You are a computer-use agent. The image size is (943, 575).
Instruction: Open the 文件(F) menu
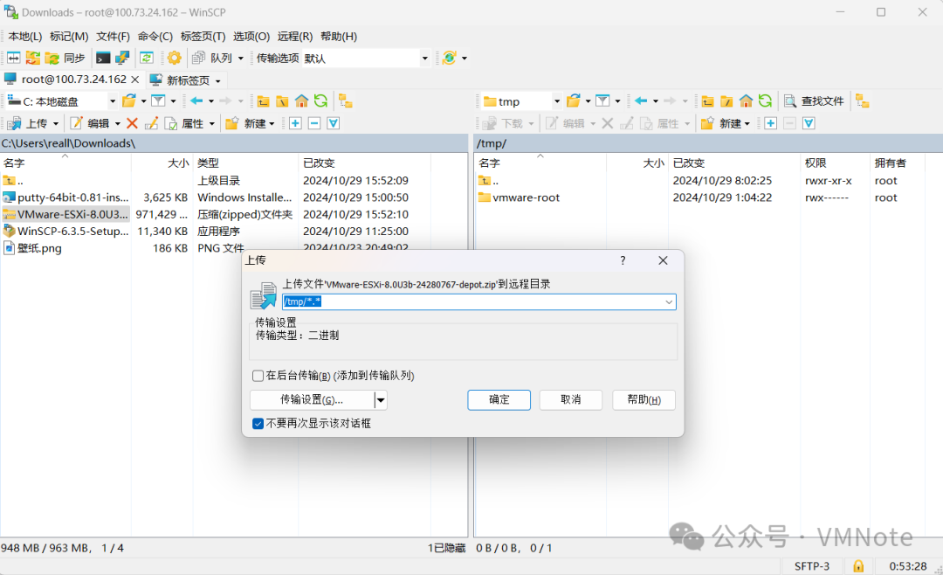click(113, 37)
